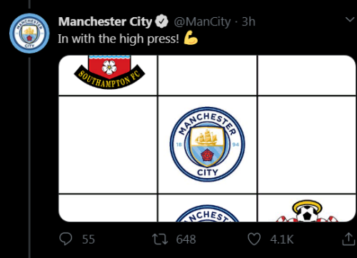Click the empty top-right grid cell
The height and width of the screenshot is (258, 357).
[307, 75]
